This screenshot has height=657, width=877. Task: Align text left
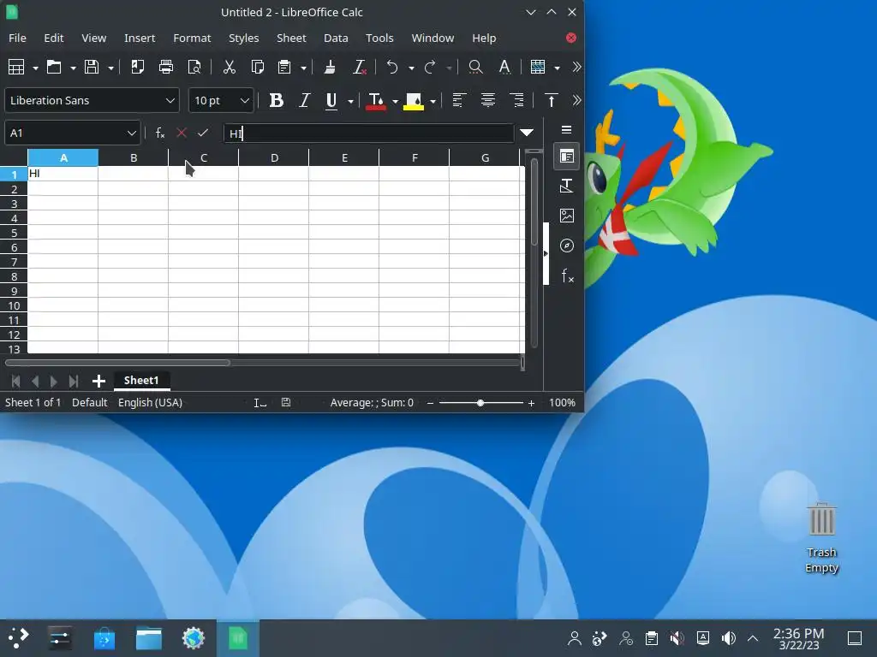459,101
